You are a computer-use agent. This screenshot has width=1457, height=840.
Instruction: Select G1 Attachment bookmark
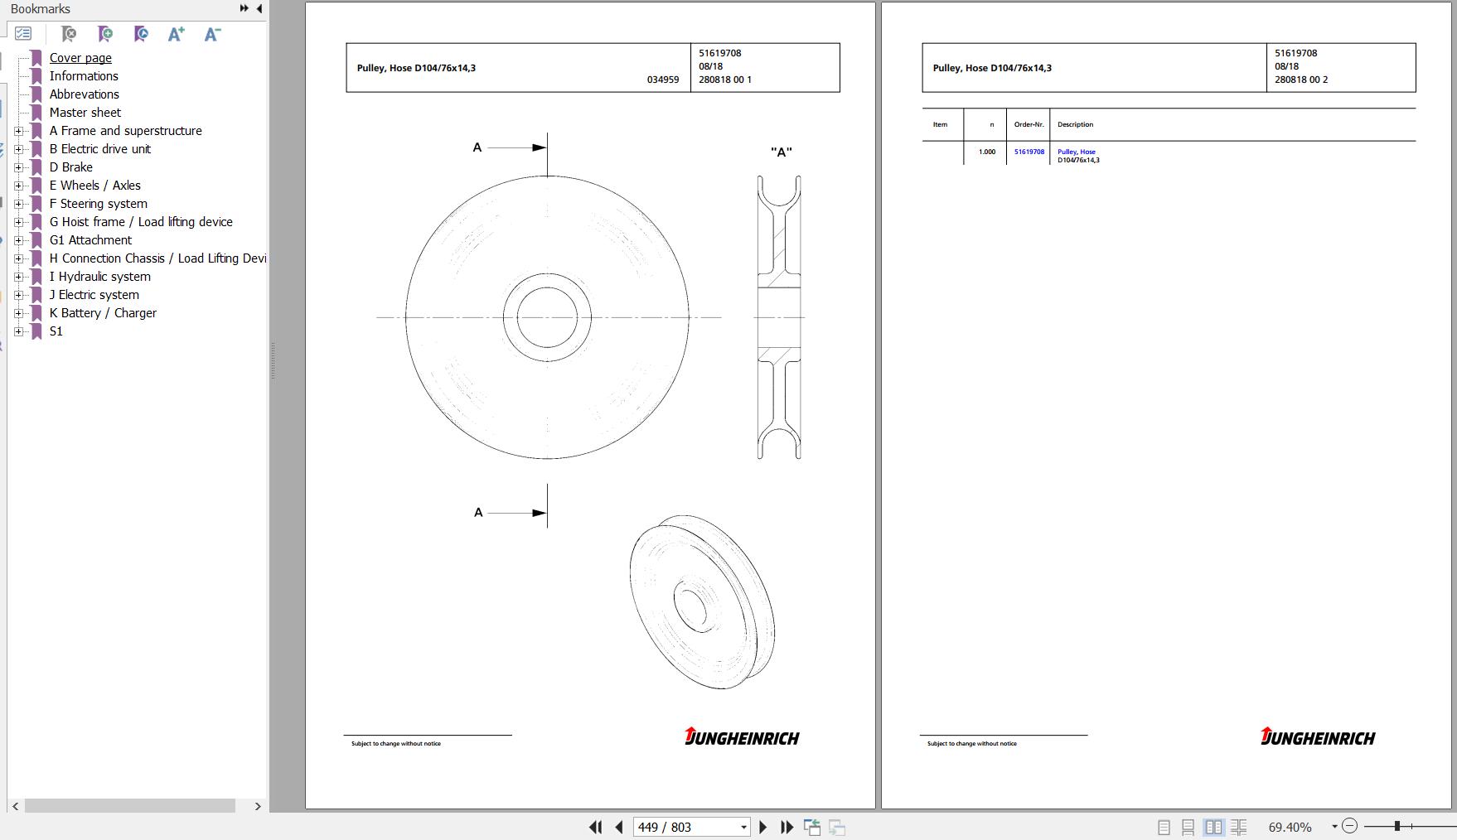click(x=90, y=240)
